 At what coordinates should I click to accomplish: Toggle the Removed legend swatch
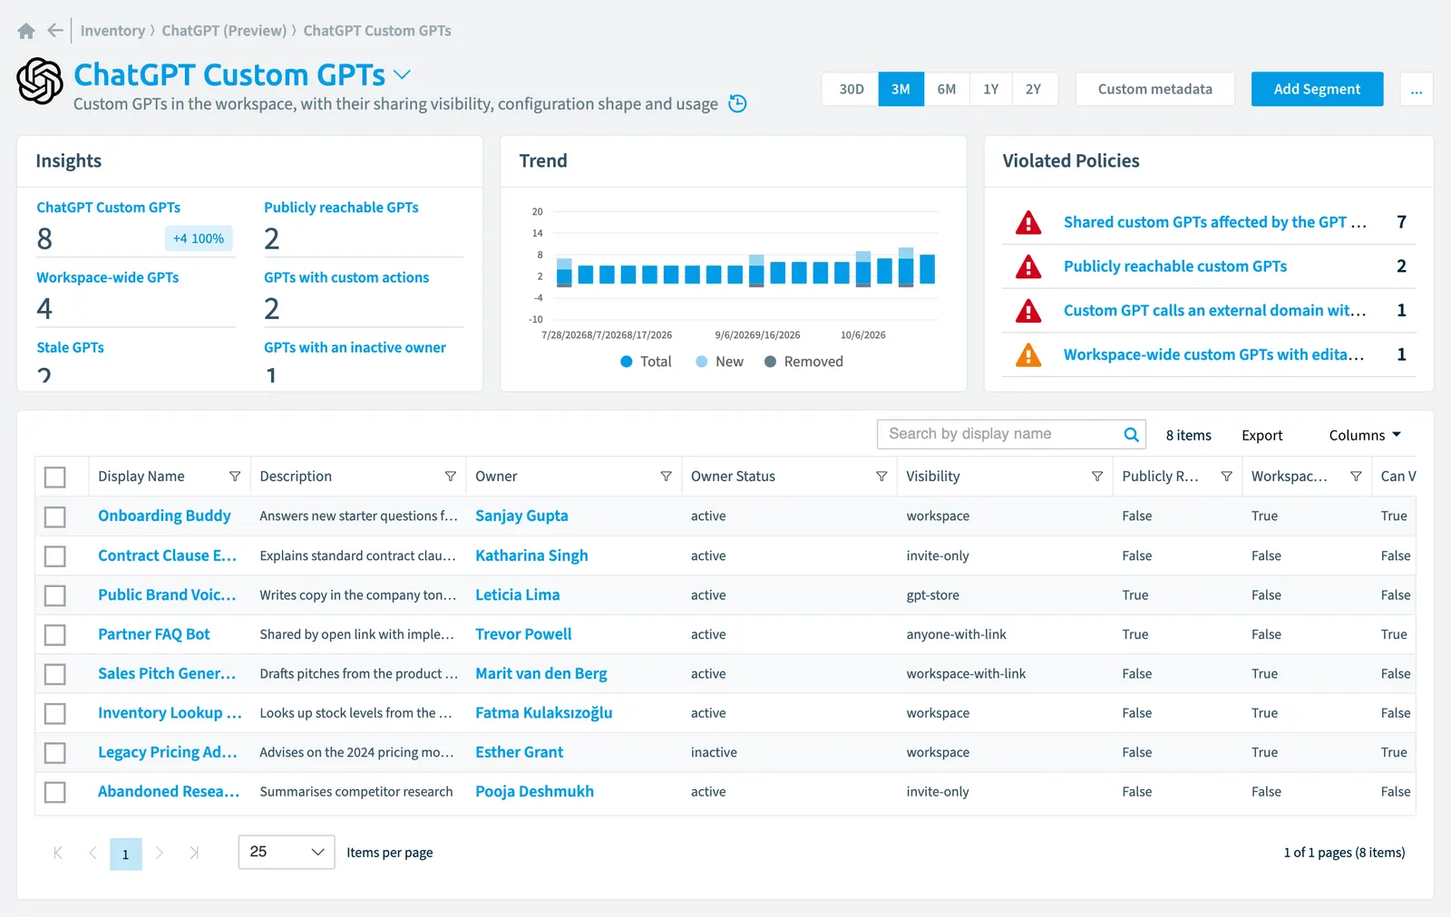(770, 362)
